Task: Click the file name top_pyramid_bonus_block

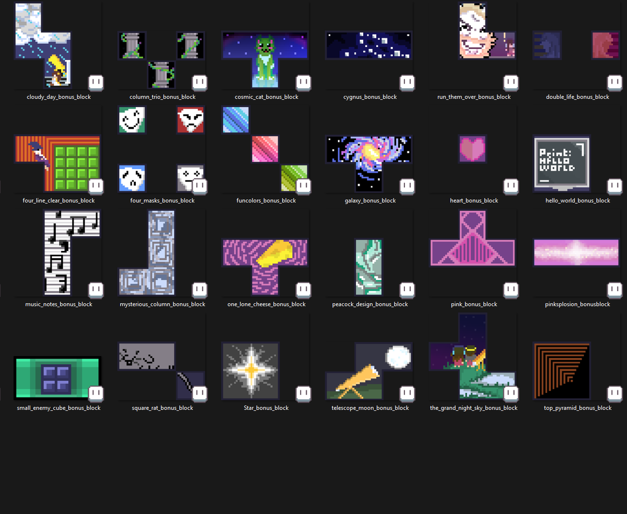Action: click(577, 408)
